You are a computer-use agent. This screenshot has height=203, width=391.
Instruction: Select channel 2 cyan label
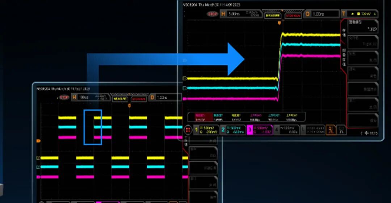tap(232, 130)
